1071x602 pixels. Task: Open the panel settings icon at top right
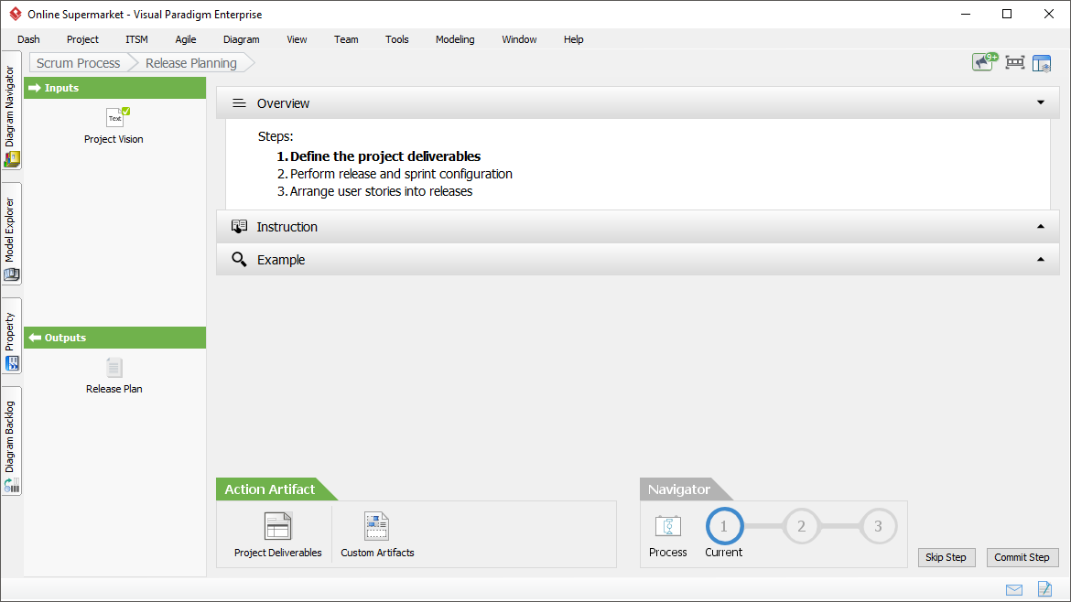click(x=1042, y=63)
